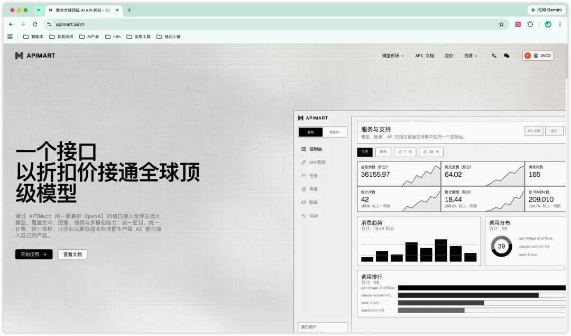571x336 pixels.
Task: Open the AI产品 bookmark folder
Action: click(x=89, y=37)
